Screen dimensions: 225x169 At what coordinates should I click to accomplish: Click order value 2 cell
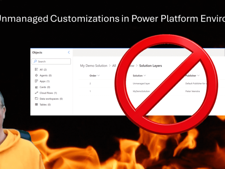pos(90,83)
